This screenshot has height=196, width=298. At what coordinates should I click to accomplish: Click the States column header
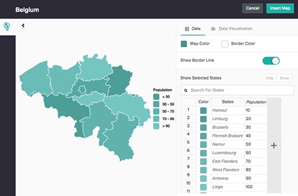[228, 102]
